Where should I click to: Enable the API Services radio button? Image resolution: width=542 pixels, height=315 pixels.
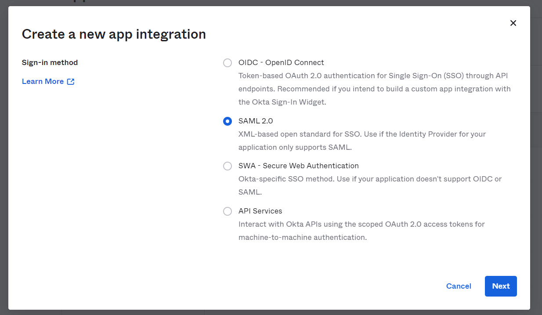click(228, 211)
